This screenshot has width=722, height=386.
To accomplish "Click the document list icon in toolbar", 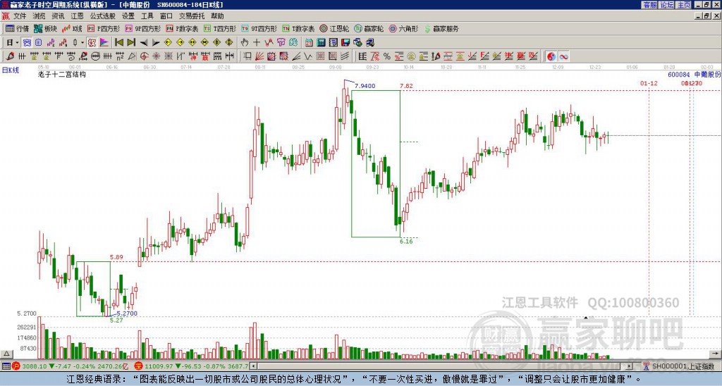I will tap(39, 43).
